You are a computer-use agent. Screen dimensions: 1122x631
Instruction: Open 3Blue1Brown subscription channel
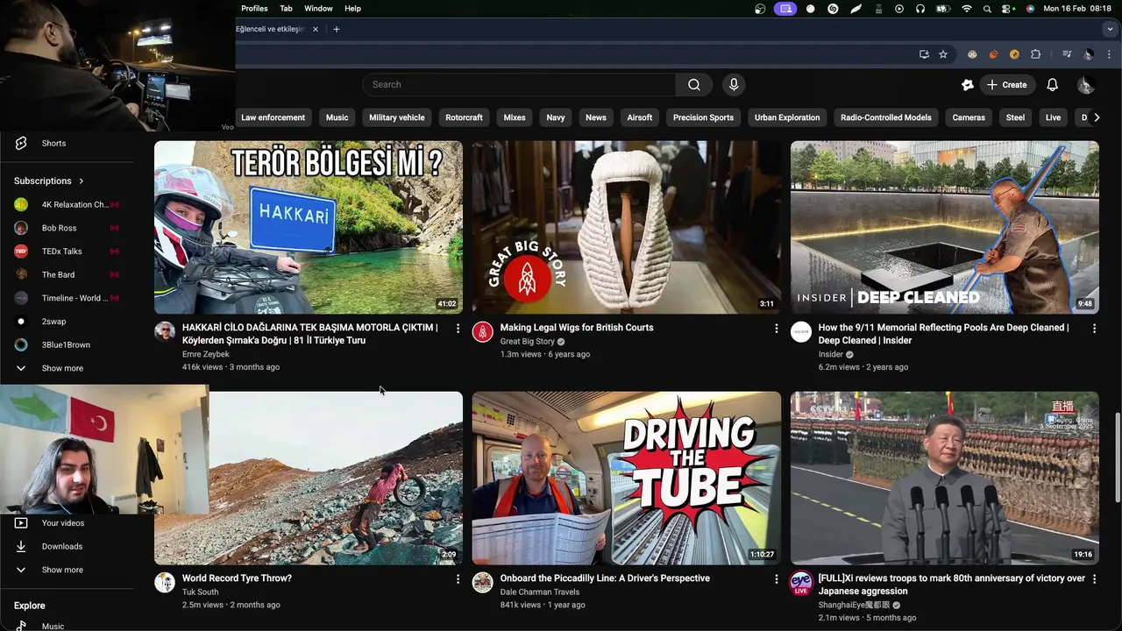click(66, 345)
